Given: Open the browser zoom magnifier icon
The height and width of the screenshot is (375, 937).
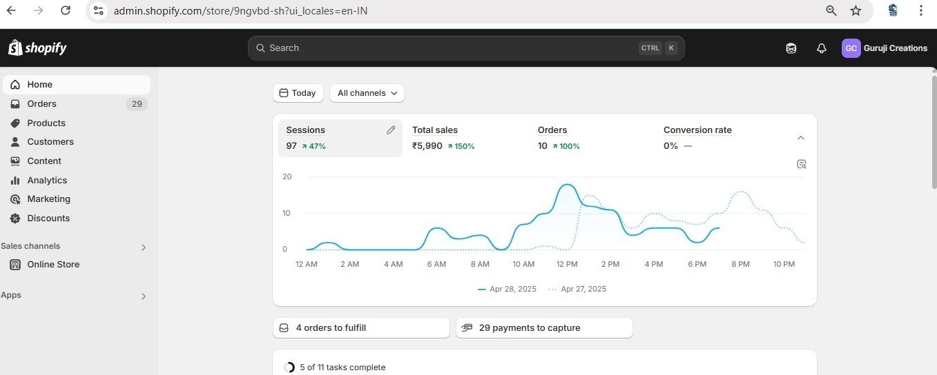Looking at the screenshot, I should click(831, 10).
